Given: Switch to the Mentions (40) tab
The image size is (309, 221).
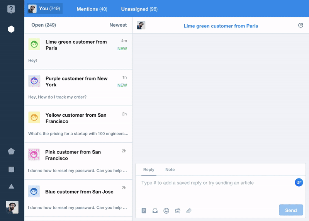Looking at the screenshot, I should tap(92, 9).
